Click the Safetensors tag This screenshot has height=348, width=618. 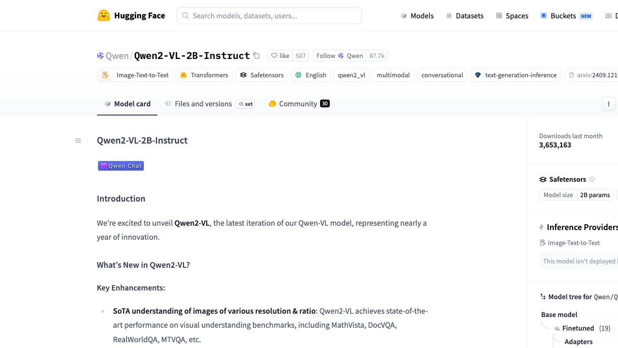(x=262, y=75)
